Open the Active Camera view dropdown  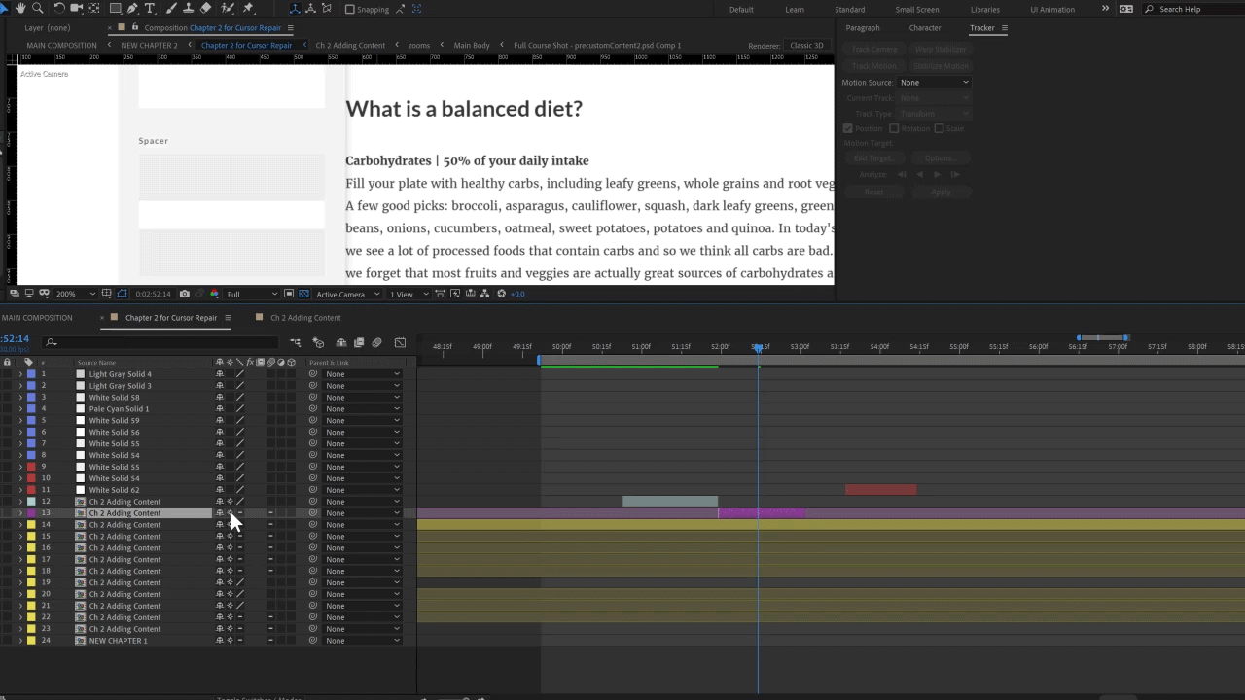click(339, 294)
